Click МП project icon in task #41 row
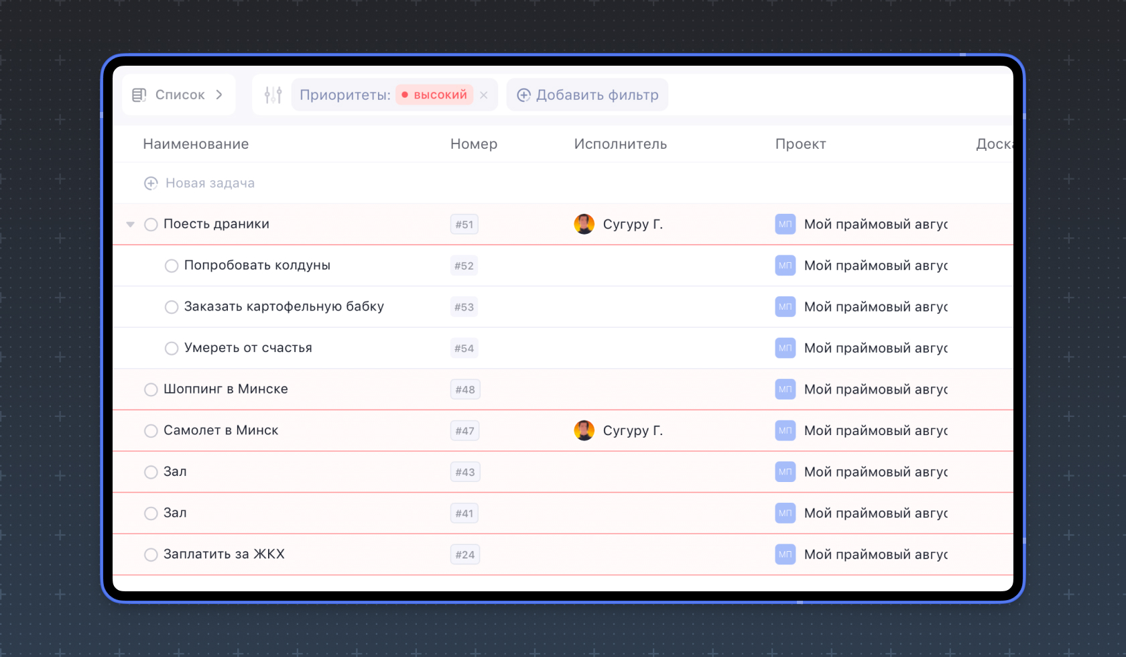The width and height of the screenshot is (1126, 657). pyautogui.click(x=786, y=513)
